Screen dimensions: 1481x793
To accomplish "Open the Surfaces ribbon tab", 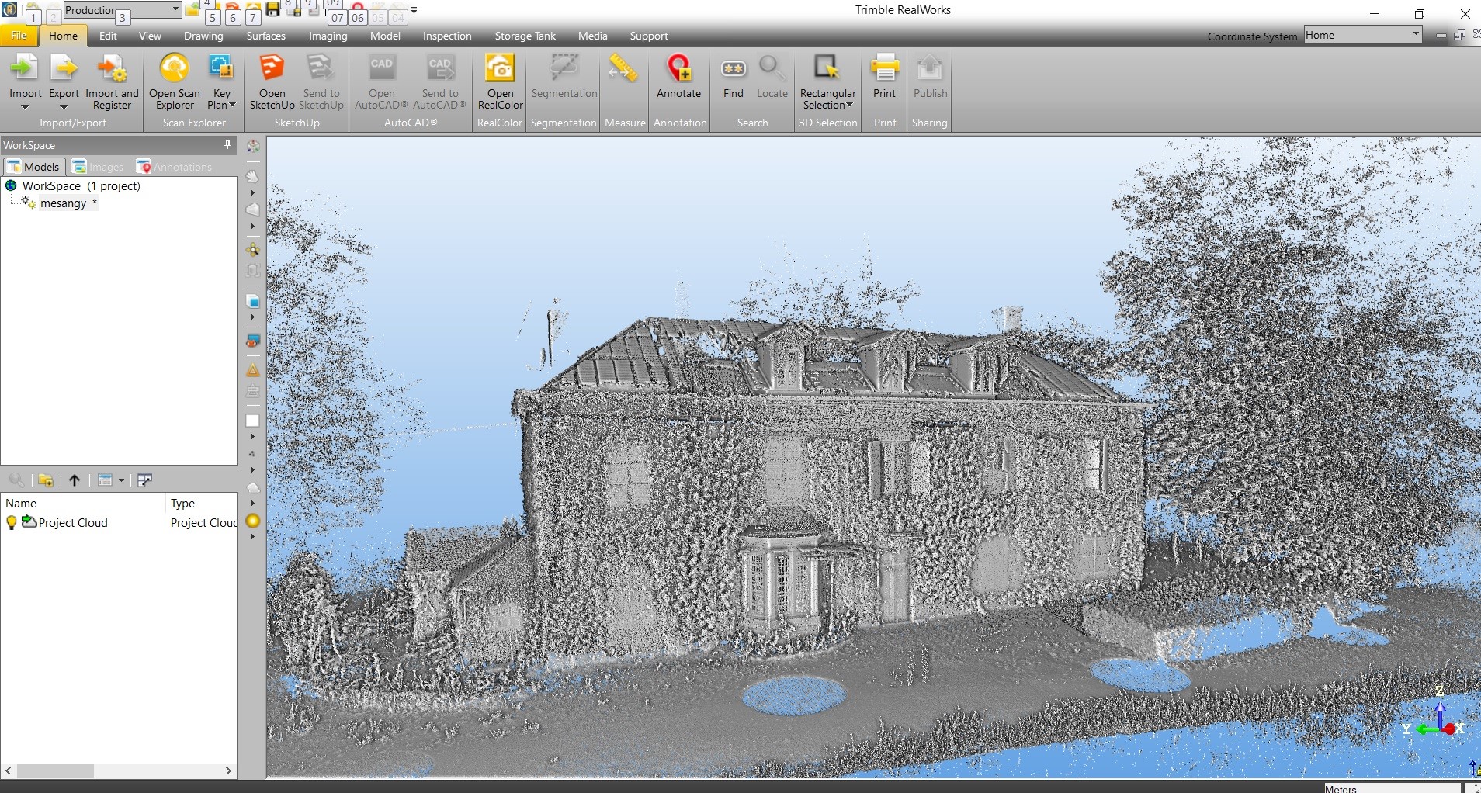I will (x=265, y=36).
